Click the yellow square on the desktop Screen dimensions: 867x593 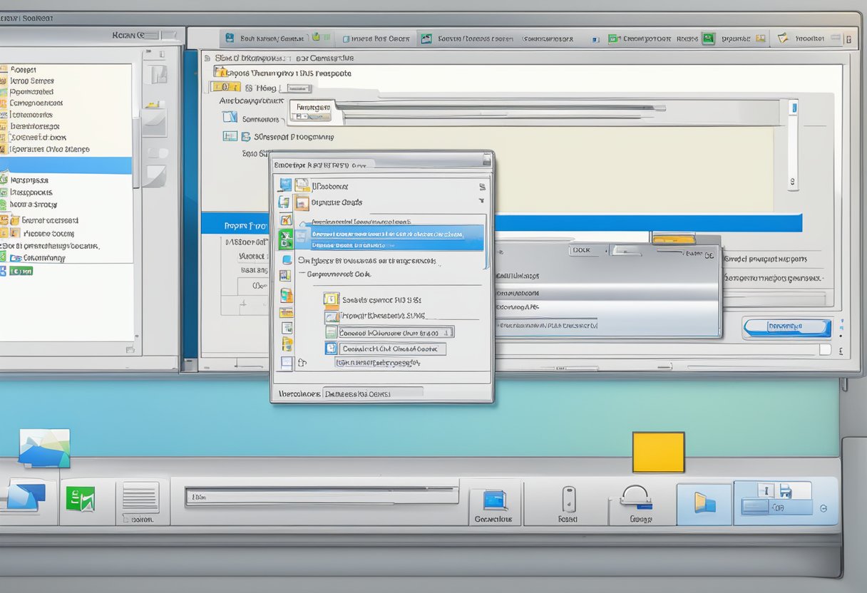pyautogui.click(x=658, y=452)
